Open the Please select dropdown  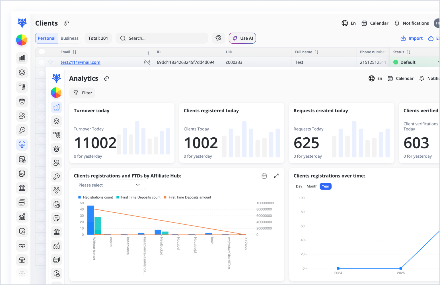tap(110, 185)
